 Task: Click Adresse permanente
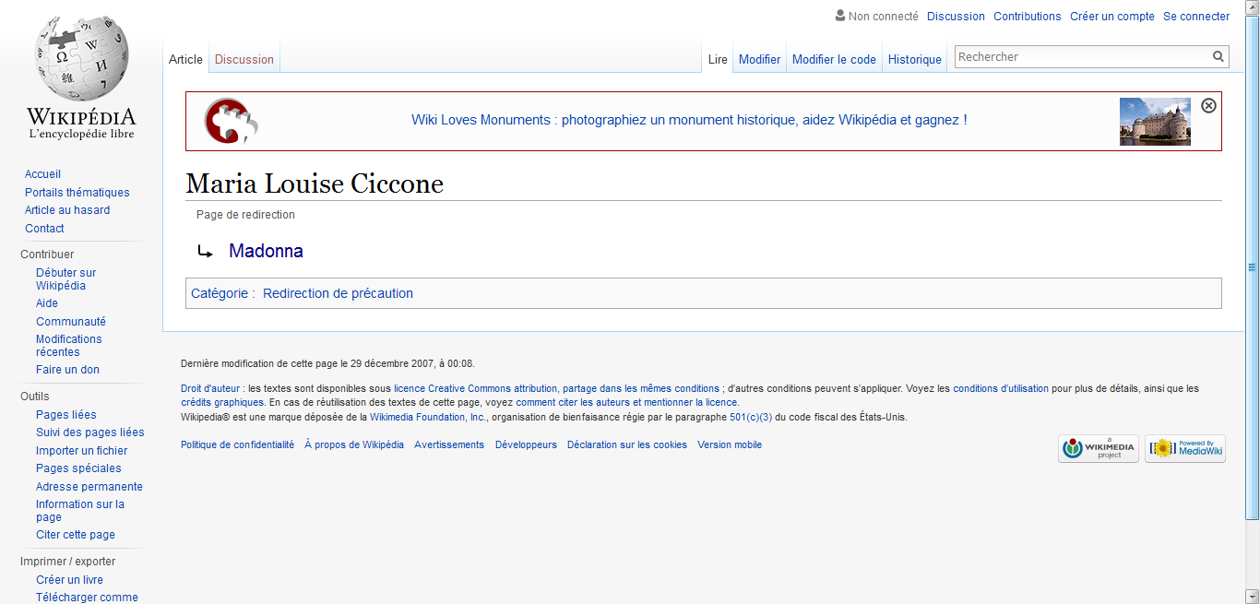89,487
